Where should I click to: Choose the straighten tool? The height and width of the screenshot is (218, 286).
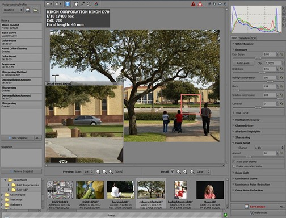[x=96, y=3]
